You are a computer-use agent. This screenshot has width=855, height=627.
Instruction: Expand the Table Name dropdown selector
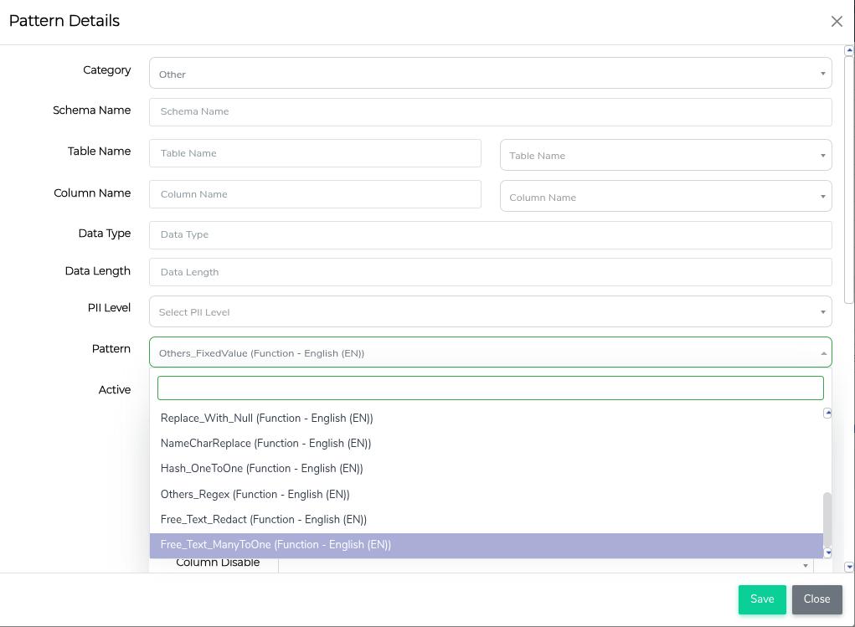(x=665, y=156)
